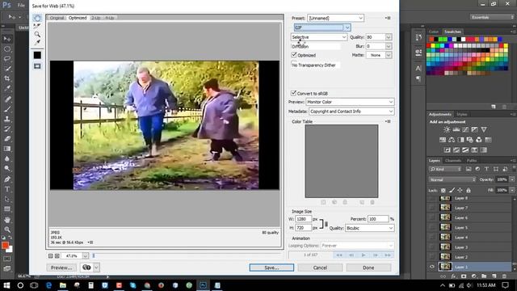Screen dimensions: 517x291
Task: Add a Curves adjustment
Action: [x=465, y=129]
